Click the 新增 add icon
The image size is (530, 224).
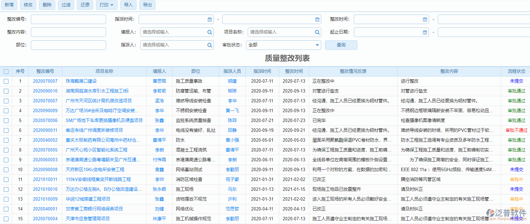tap(9, 5)
